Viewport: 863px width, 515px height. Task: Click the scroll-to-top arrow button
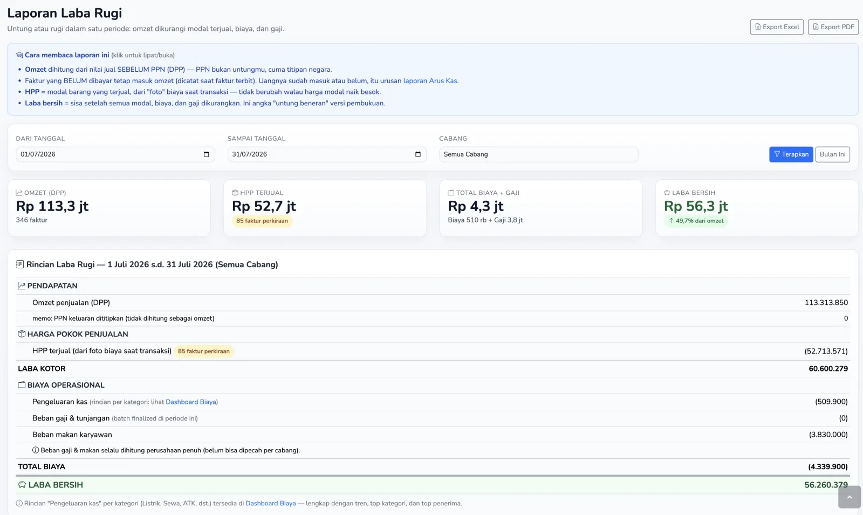click(849, 497)
